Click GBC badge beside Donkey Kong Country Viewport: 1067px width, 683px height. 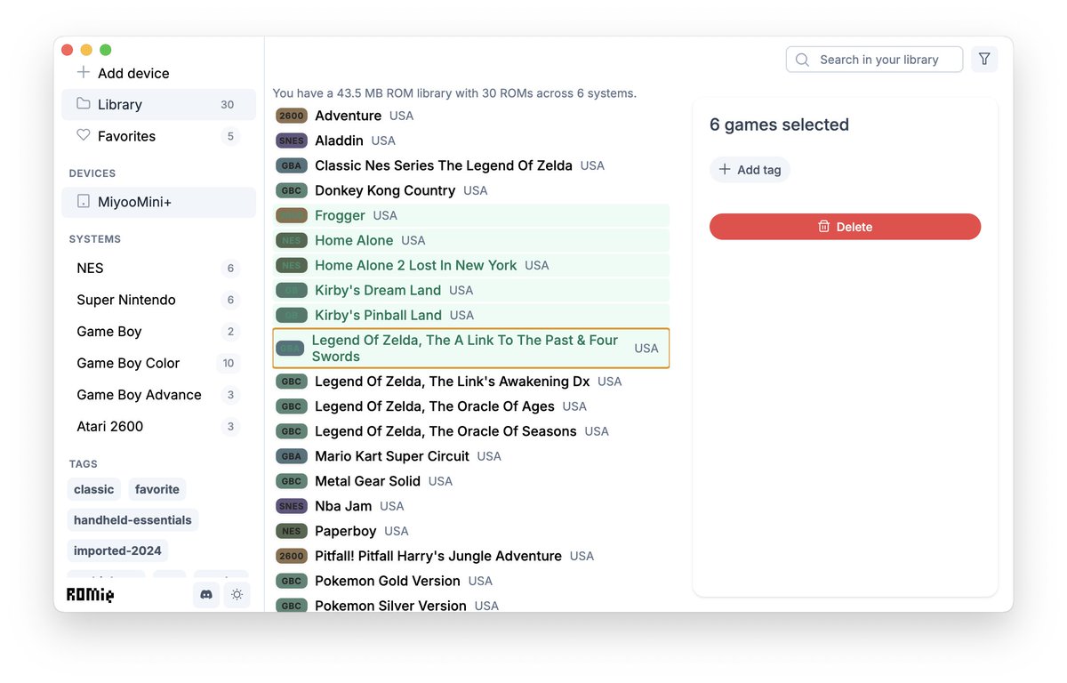[292, 190]
